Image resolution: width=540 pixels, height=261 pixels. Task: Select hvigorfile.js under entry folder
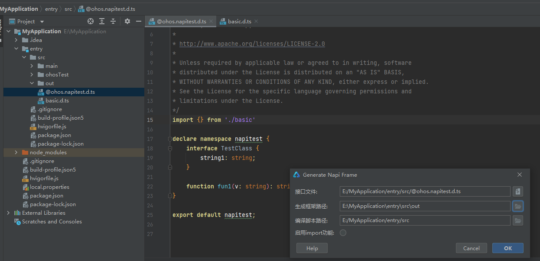[52, 127]
